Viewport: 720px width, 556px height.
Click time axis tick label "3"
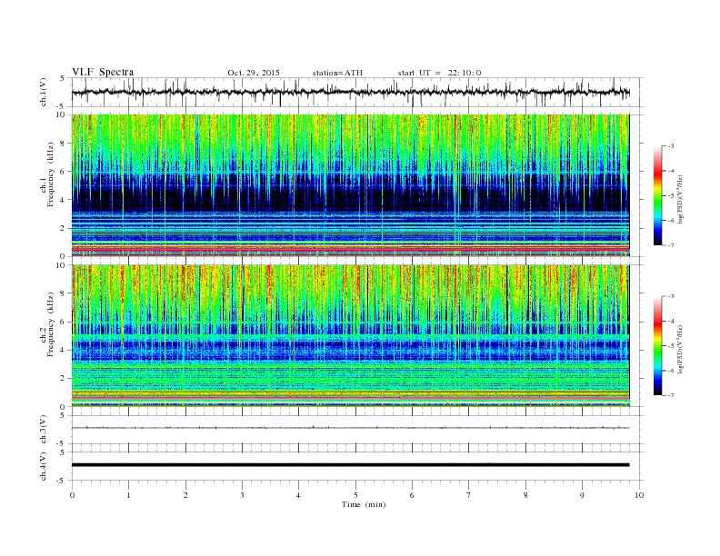click(x=243, y=495)
